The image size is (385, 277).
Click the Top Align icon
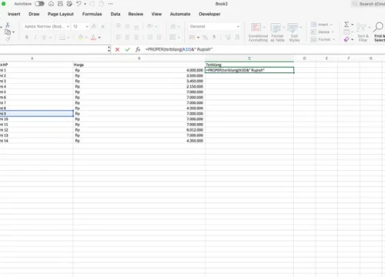pos(118,26)
